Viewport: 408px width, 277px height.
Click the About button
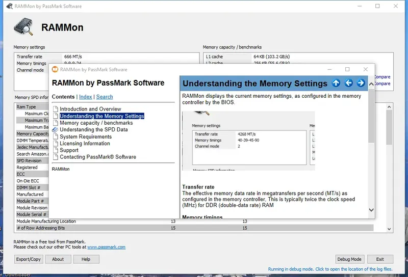click(x=58, y=259)
